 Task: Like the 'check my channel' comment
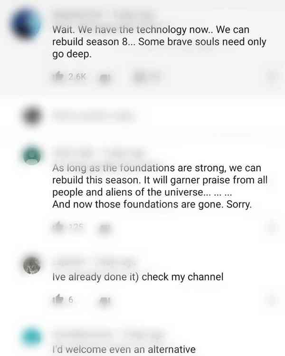pyautogui.click(x=58, y=299)
